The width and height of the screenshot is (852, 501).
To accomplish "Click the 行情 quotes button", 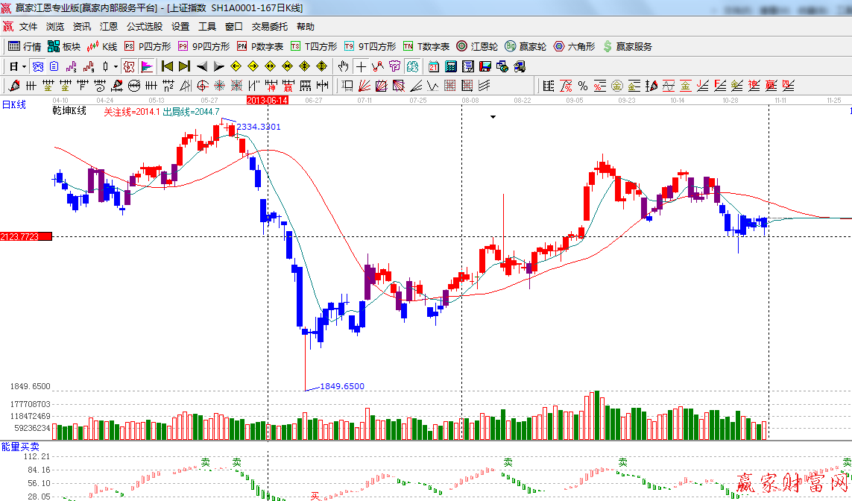I will 25,46.
